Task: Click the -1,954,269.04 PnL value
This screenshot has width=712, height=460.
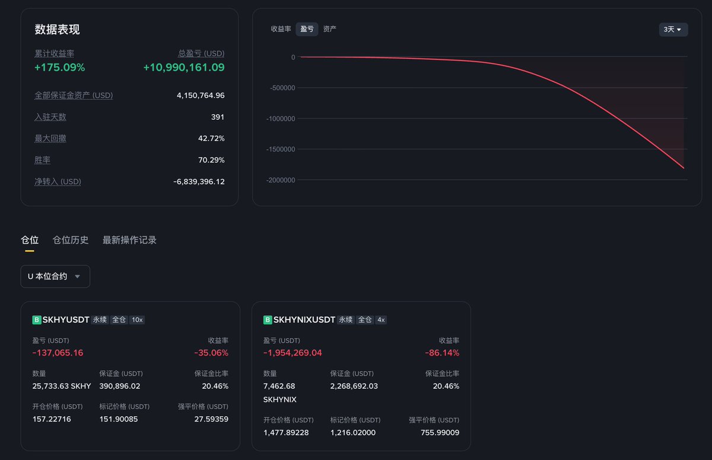Action: 293,353
